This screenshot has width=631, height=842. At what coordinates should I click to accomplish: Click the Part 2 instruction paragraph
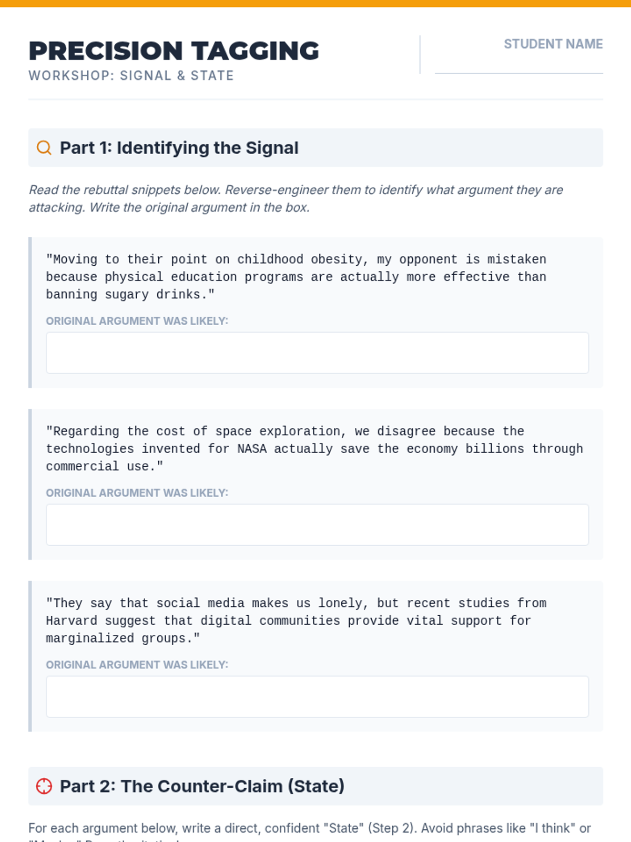click(309, 829)
